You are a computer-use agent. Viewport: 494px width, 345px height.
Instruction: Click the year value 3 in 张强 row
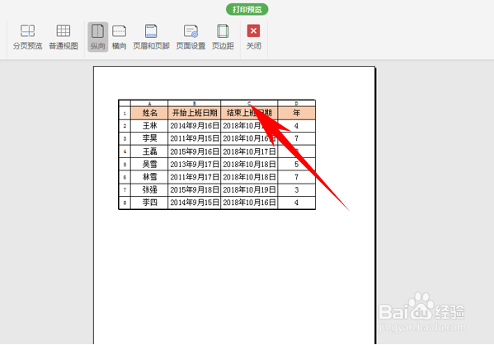click(296, 189)
